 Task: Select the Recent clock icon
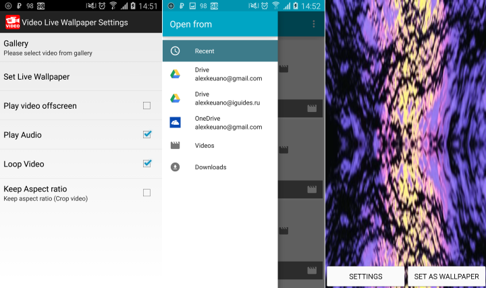[175, 51]
